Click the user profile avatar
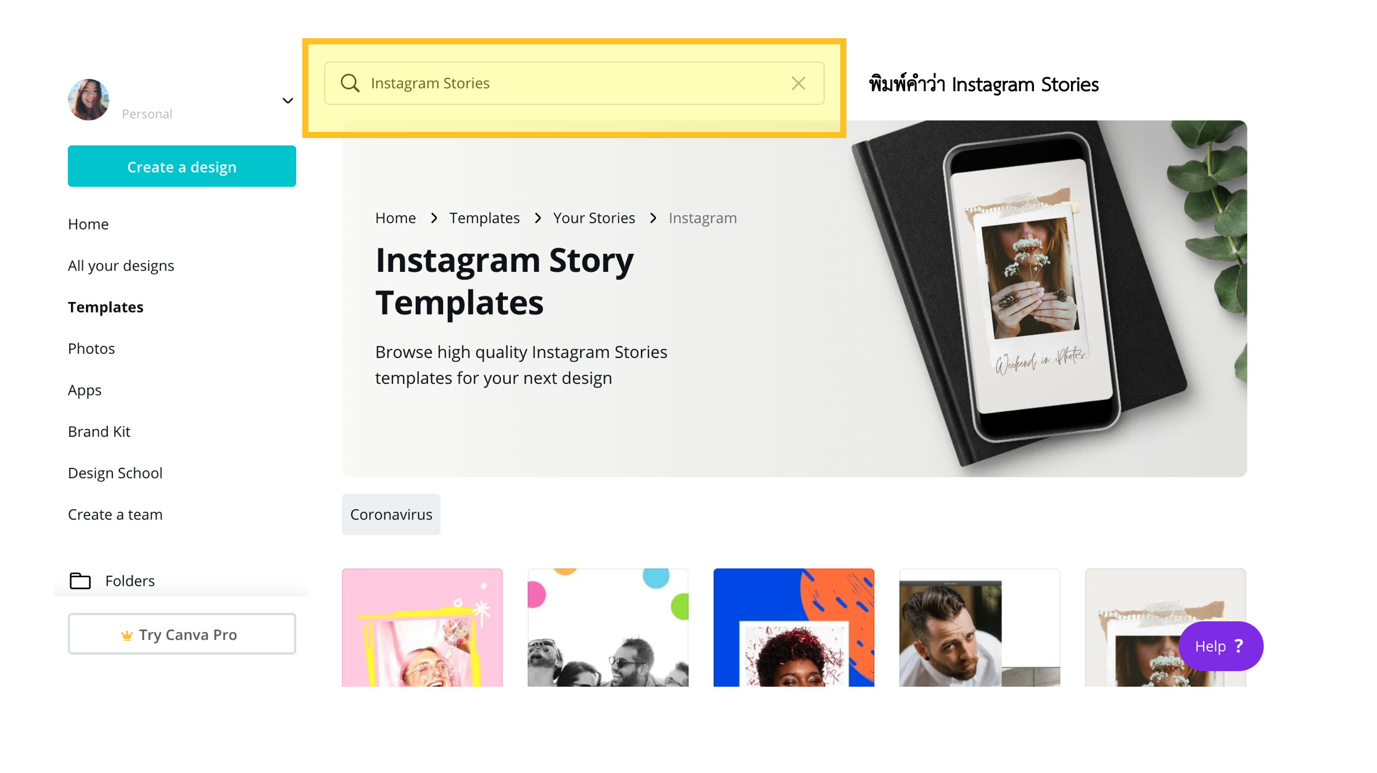Screen dimensions: 1377x773 click(x=88, y=99)
